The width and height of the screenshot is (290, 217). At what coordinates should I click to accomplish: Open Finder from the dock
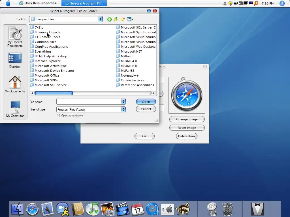17,209
